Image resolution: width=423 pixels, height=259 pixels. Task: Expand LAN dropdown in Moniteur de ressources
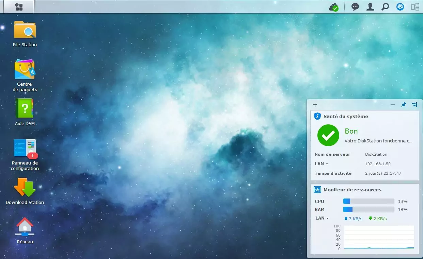point(322,218)
